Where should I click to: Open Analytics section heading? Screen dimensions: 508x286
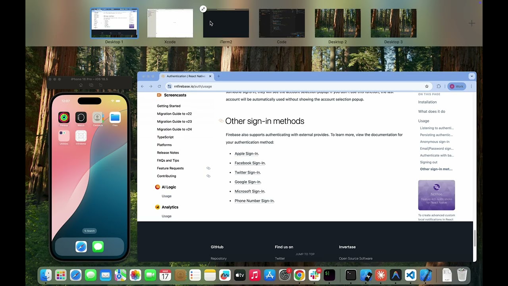(170, 207)
